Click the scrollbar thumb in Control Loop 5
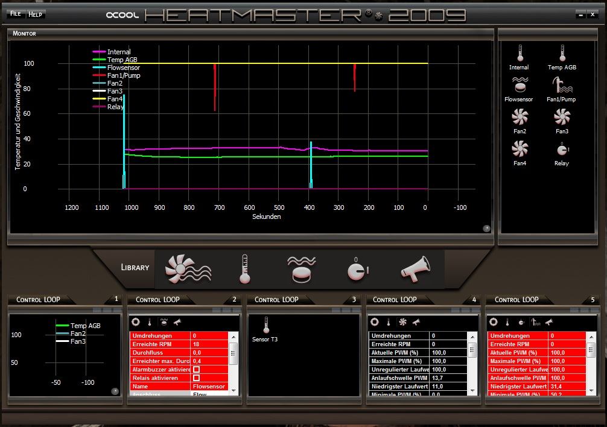The height and width of the screenshot is (427, 607). click(591, 350)
